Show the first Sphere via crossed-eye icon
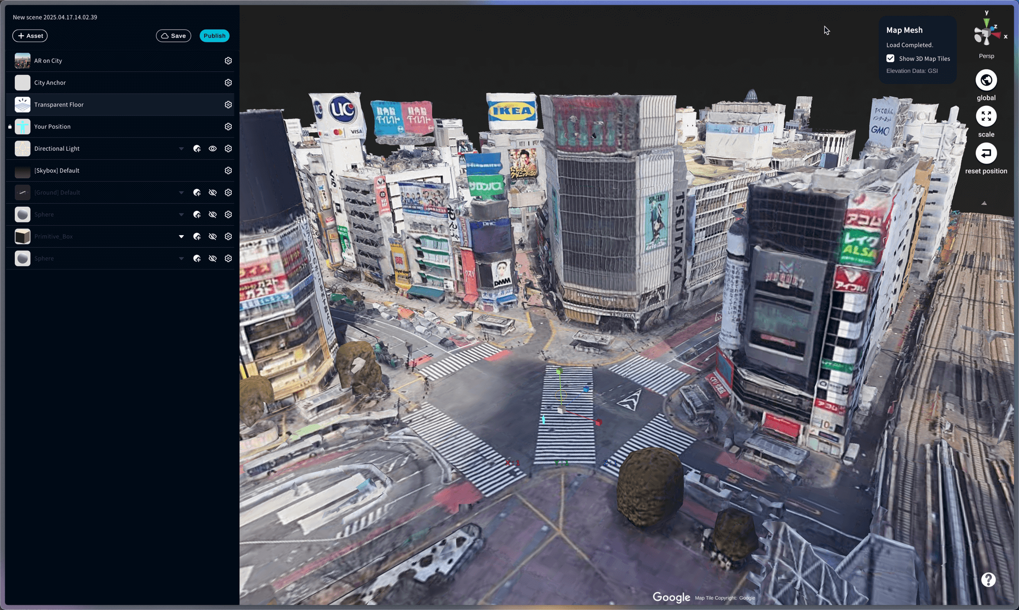This screenshot has height=610, width=1019. tap(212, 214)
